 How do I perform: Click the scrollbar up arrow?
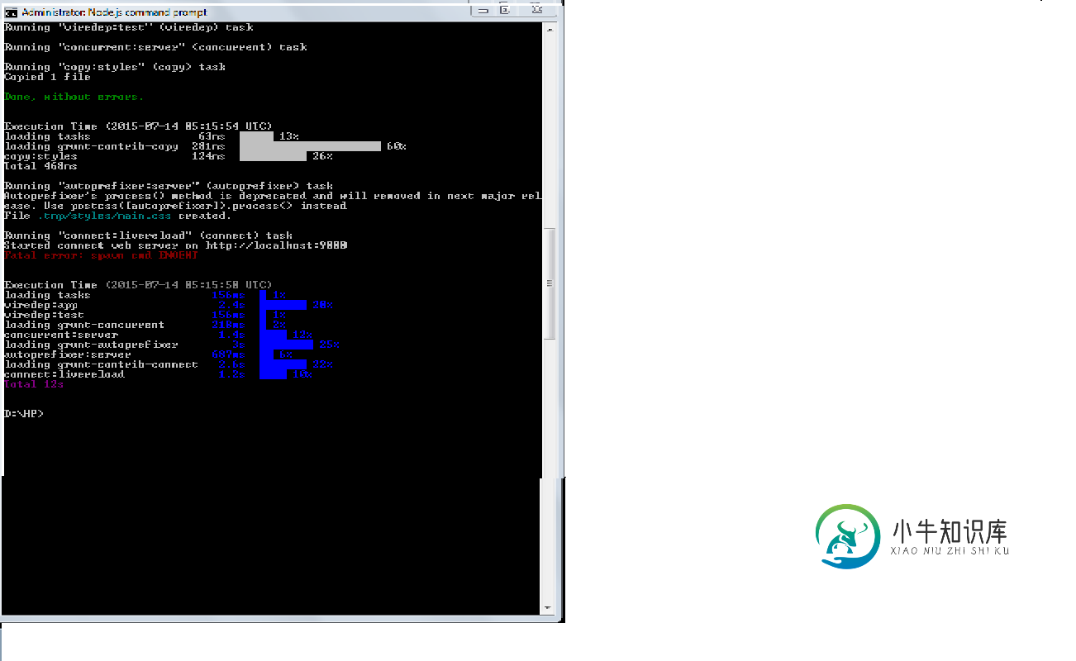(x=550, y=29)
